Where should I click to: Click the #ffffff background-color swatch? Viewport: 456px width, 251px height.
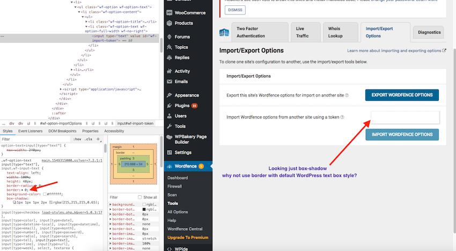coord(45,194)
